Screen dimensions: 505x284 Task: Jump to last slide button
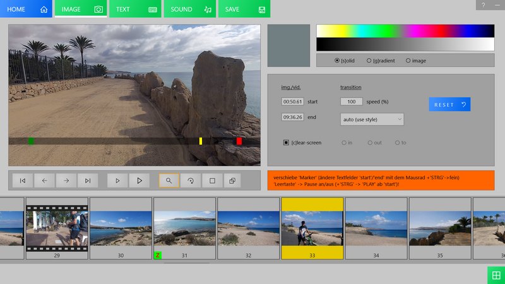(x=88, y=180)
